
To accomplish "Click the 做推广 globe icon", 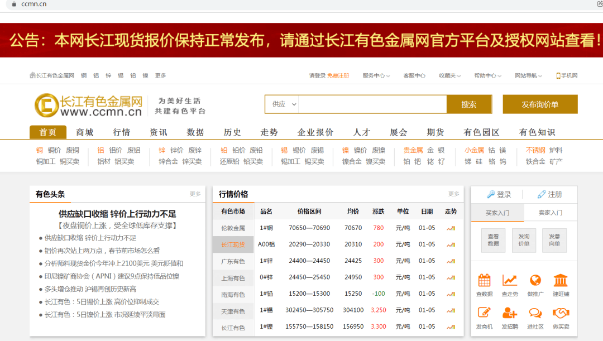I will pos(535,281).
